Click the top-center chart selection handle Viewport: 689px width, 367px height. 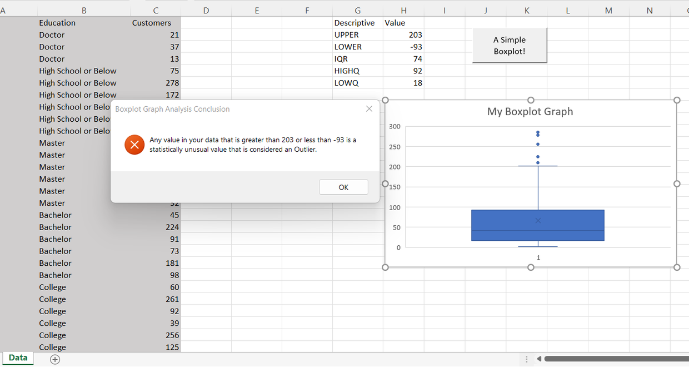click(531, 100)
